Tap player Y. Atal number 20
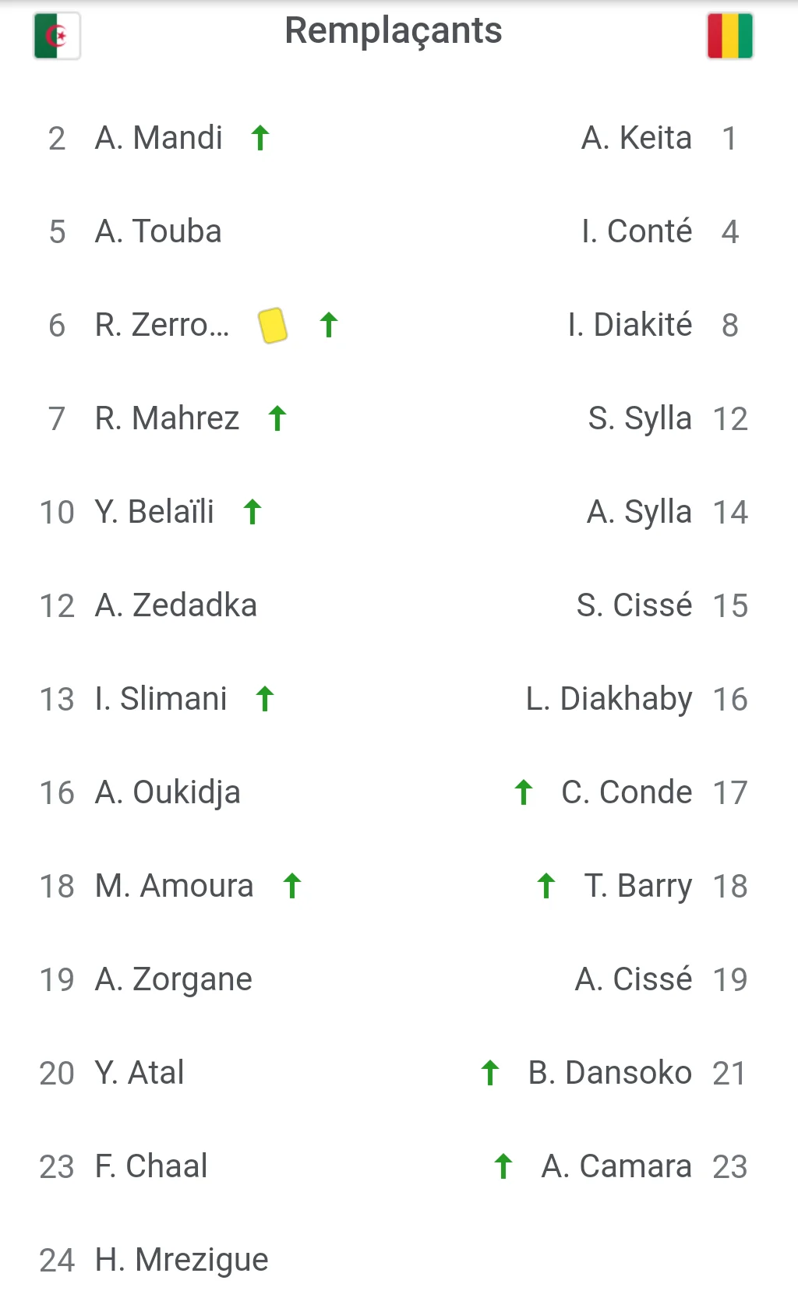The height and width of the screenshot is (1298, 798). (139, 1073)
